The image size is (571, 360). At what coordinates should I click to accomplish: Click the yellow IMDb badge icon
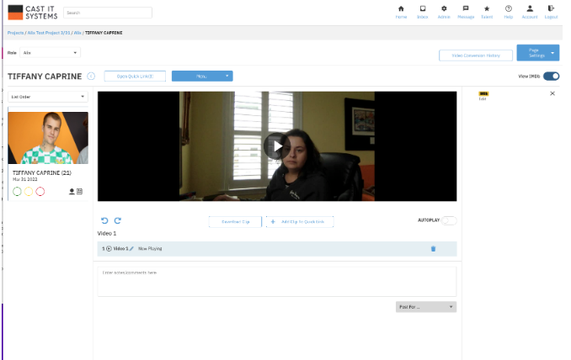click(x=483, y=94)
